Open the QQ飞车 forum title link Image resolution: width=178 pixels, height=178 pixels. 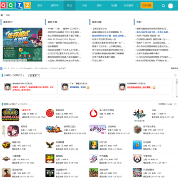click(103, 142)
